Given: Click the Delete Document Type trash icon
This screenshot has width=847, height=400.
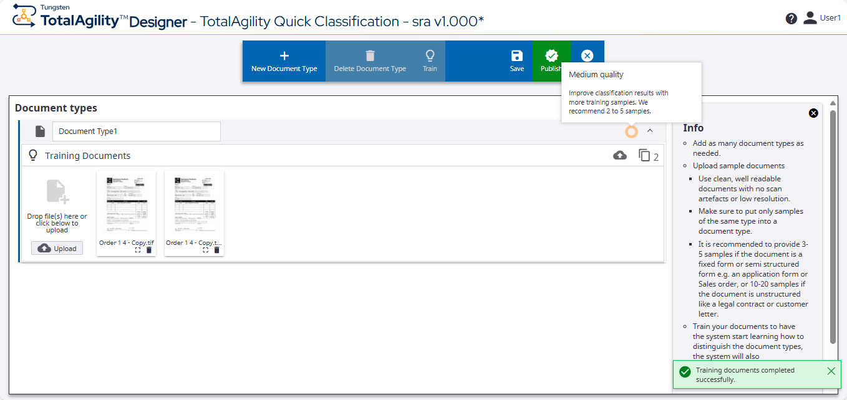Looking at the screenshot, I should point(370,56).
